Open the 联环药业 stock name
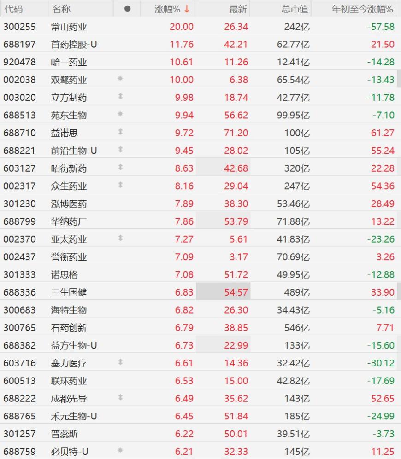401x459 pixels. 69,381
